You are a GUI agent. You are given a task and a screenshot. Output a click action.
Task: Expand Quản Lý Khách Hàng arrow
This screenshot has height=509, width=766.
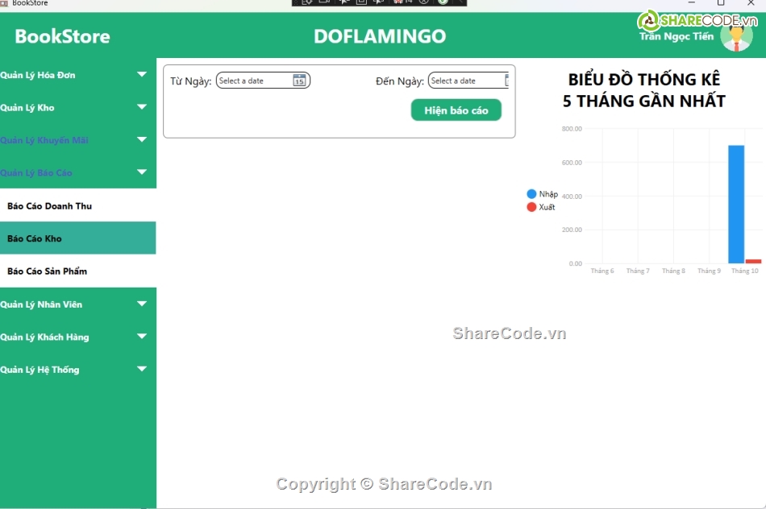(142, 337)
